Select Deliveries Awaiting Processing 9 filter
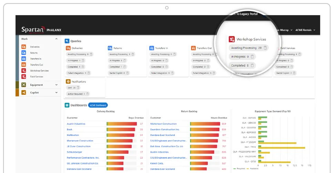The width and height of the screenshot is (334, 173). 80,54
